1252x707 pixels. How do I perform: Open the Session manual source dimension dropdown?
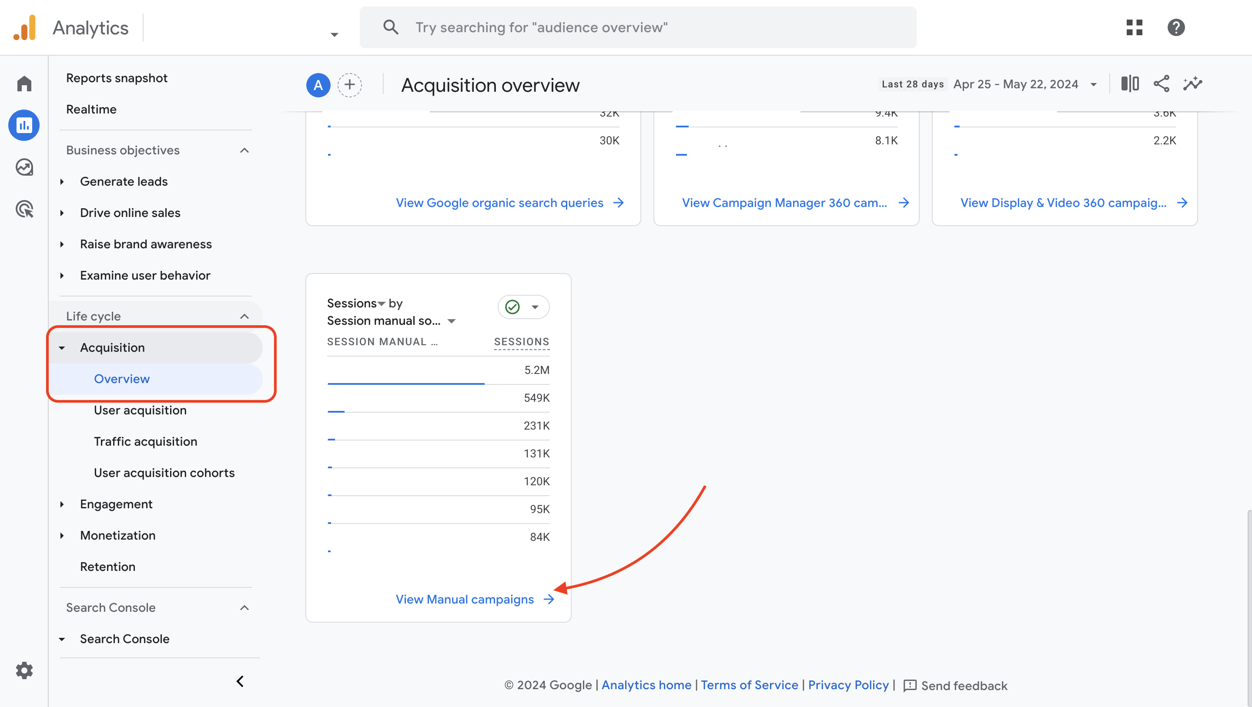(x=452, y=321)
